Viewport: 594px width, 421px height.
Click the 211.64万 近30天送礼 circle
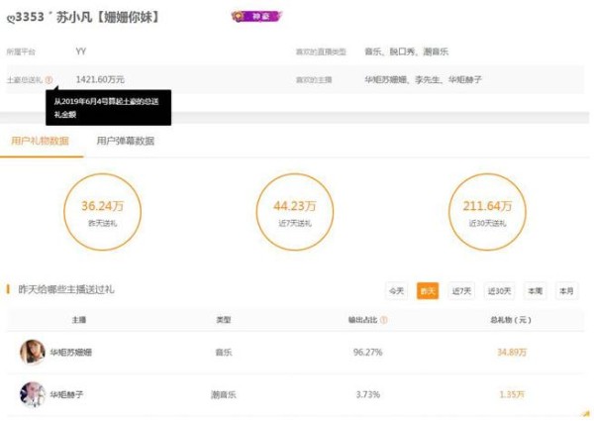pyautogui.click(x=487, y=212)
